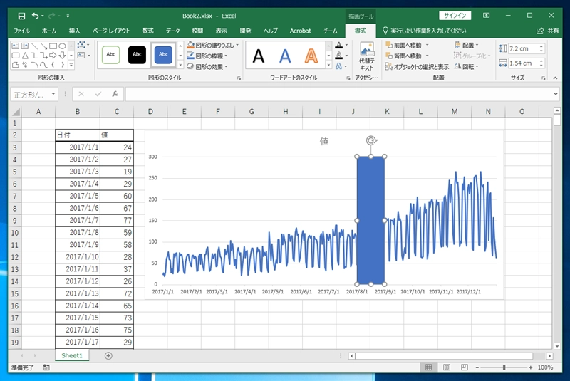Open オブジェクトの選択と表示 selection pane
Screen dimensions: 570x381
point(417,67)
